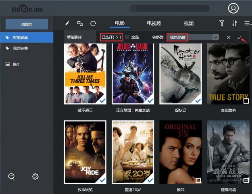Refresh the library with circular arrow icon

pyautogui.click(x=93, y=24)
